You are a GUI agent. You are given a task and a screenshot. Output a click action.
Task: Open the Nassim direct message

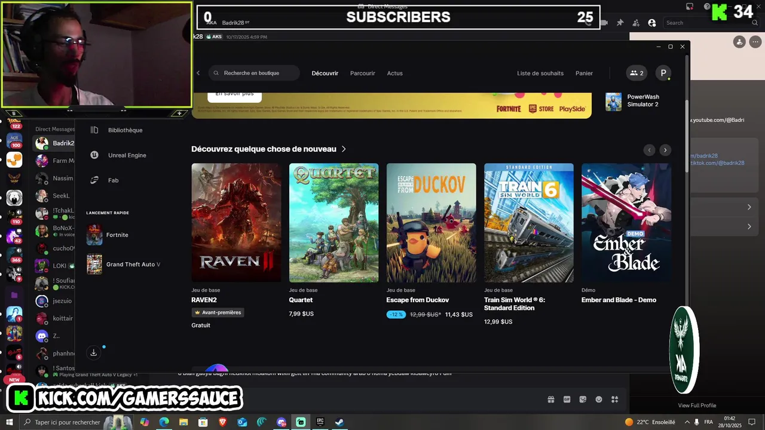(x=54, y=178)
